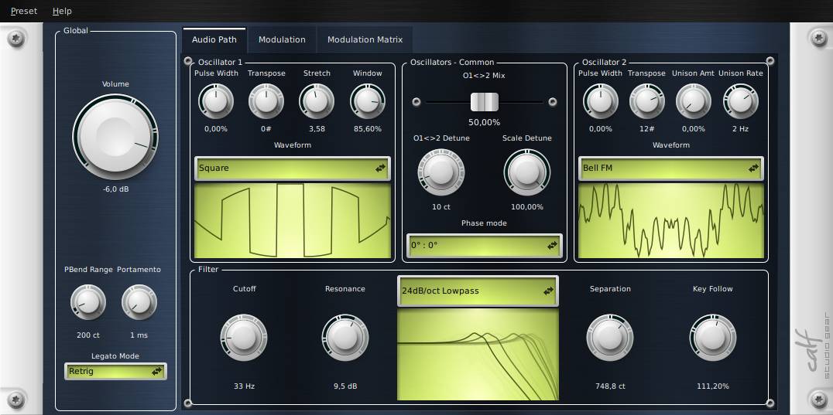Open the Legato Mode Retrig dropdown
The width and height of the screenshot is (833, 415).
115,372
